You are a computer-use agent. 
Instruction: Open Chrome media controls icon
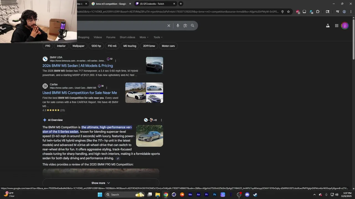click(338, 12)
